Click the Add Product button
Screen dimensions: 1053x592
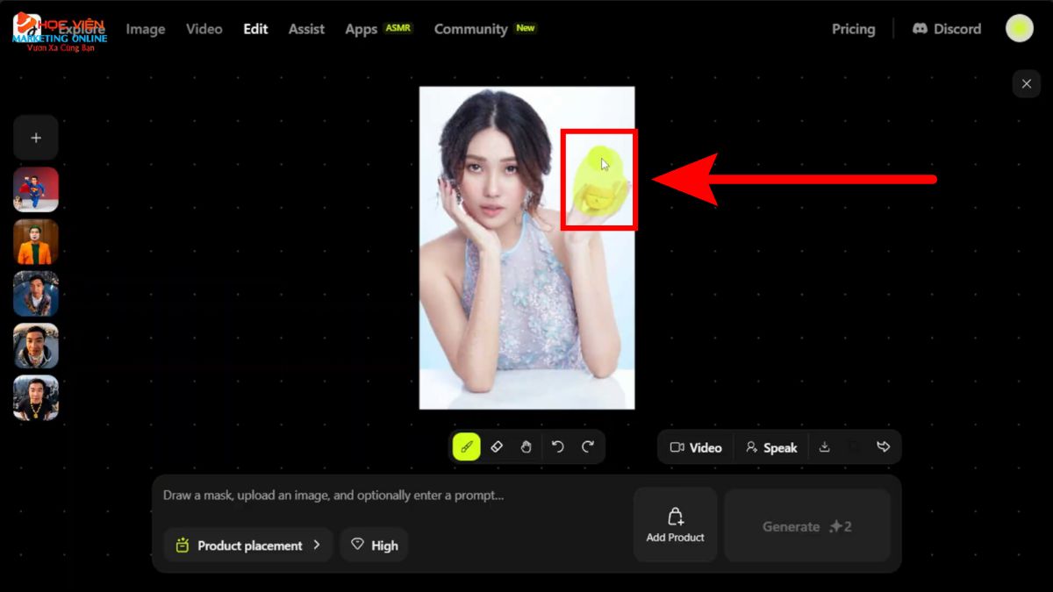pos(675,524)
